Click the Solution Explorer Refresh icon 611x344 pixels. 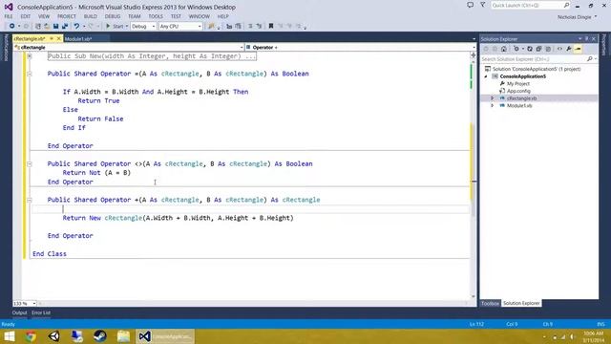point(530,49)
